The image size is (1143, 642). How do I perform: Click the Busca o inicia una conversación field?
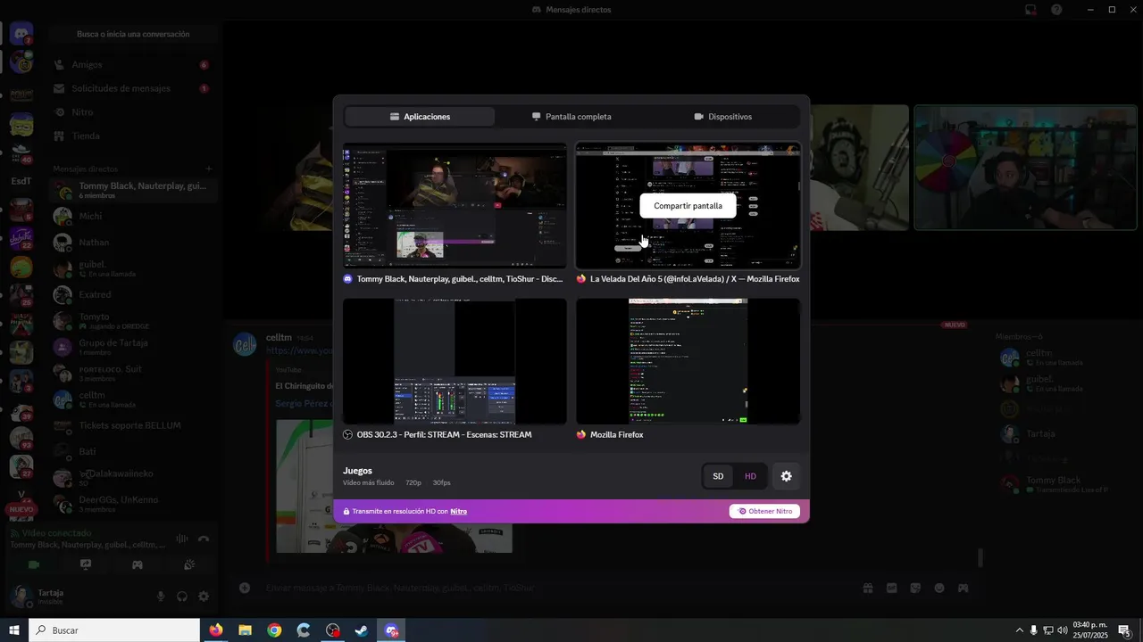[133, 34]
